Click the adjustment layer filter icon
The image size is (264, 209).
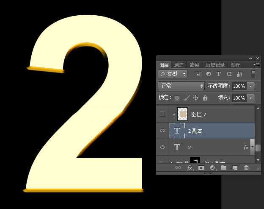tap(209, 74)
